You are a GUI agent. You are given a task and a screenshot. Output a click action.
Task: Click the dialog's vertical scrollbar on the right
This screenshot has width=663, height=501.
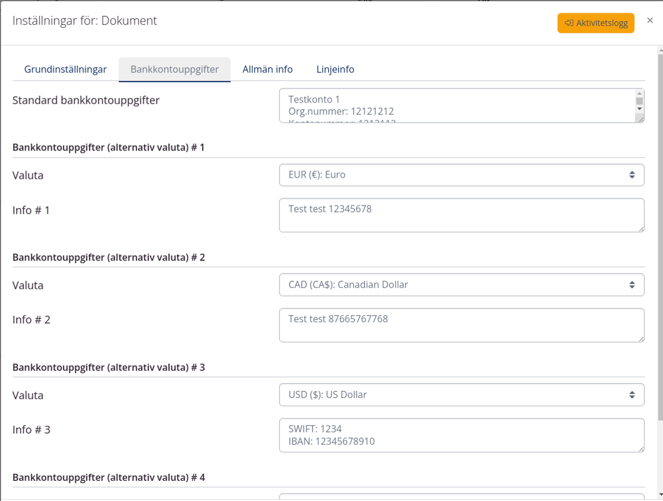(x=660, y=237)
